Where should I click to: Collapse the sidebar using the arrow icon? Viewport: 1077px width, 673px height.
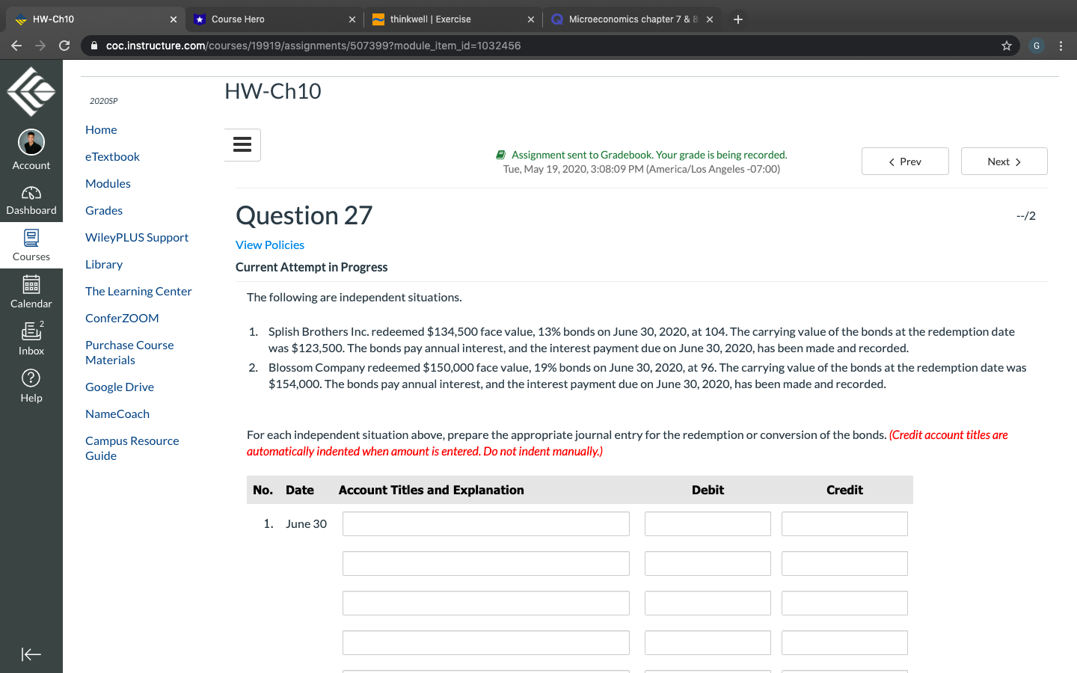[31, 654]
